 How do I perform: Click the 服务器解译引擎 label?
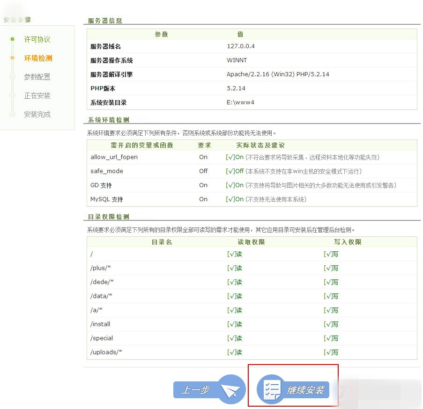[x=111, y=74]
